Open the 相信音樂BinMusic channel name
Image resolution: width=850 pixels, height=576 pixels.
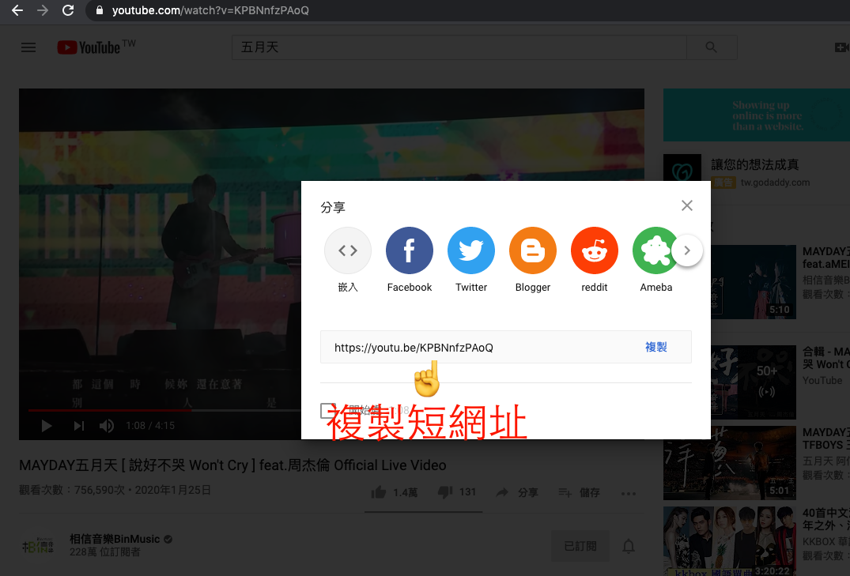click(x=115, y=539)
